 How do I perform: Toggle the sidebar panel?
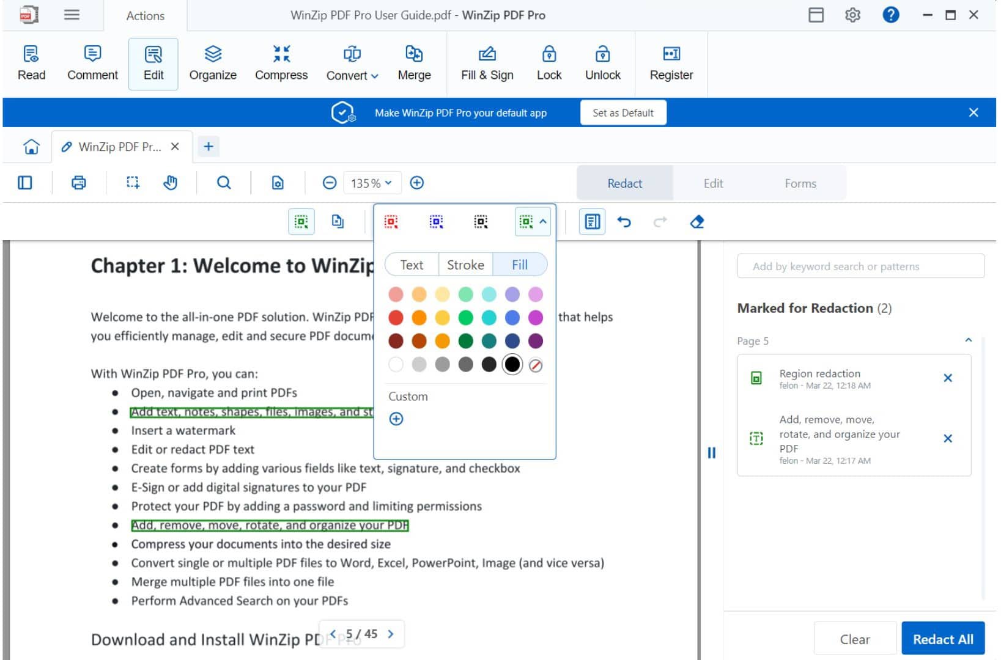tap(25, 183)
